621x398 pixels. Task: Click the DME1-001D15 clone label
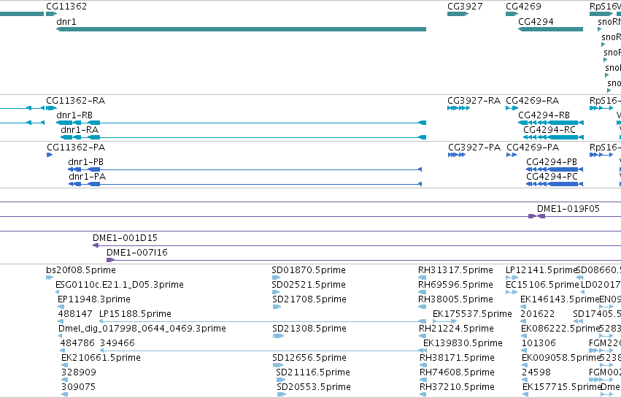(x=126, y=238)
